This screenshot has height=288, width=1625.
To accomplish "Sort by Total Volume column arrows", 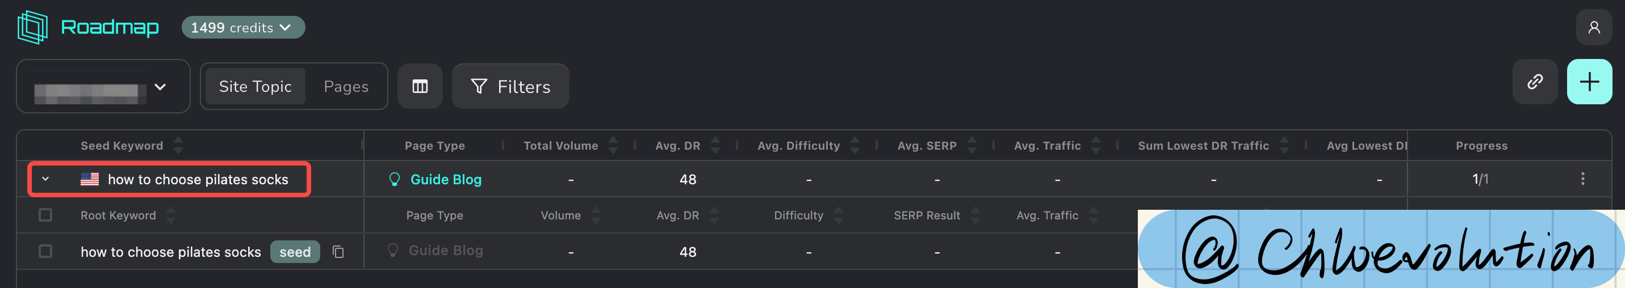I will tap(613, 146).
